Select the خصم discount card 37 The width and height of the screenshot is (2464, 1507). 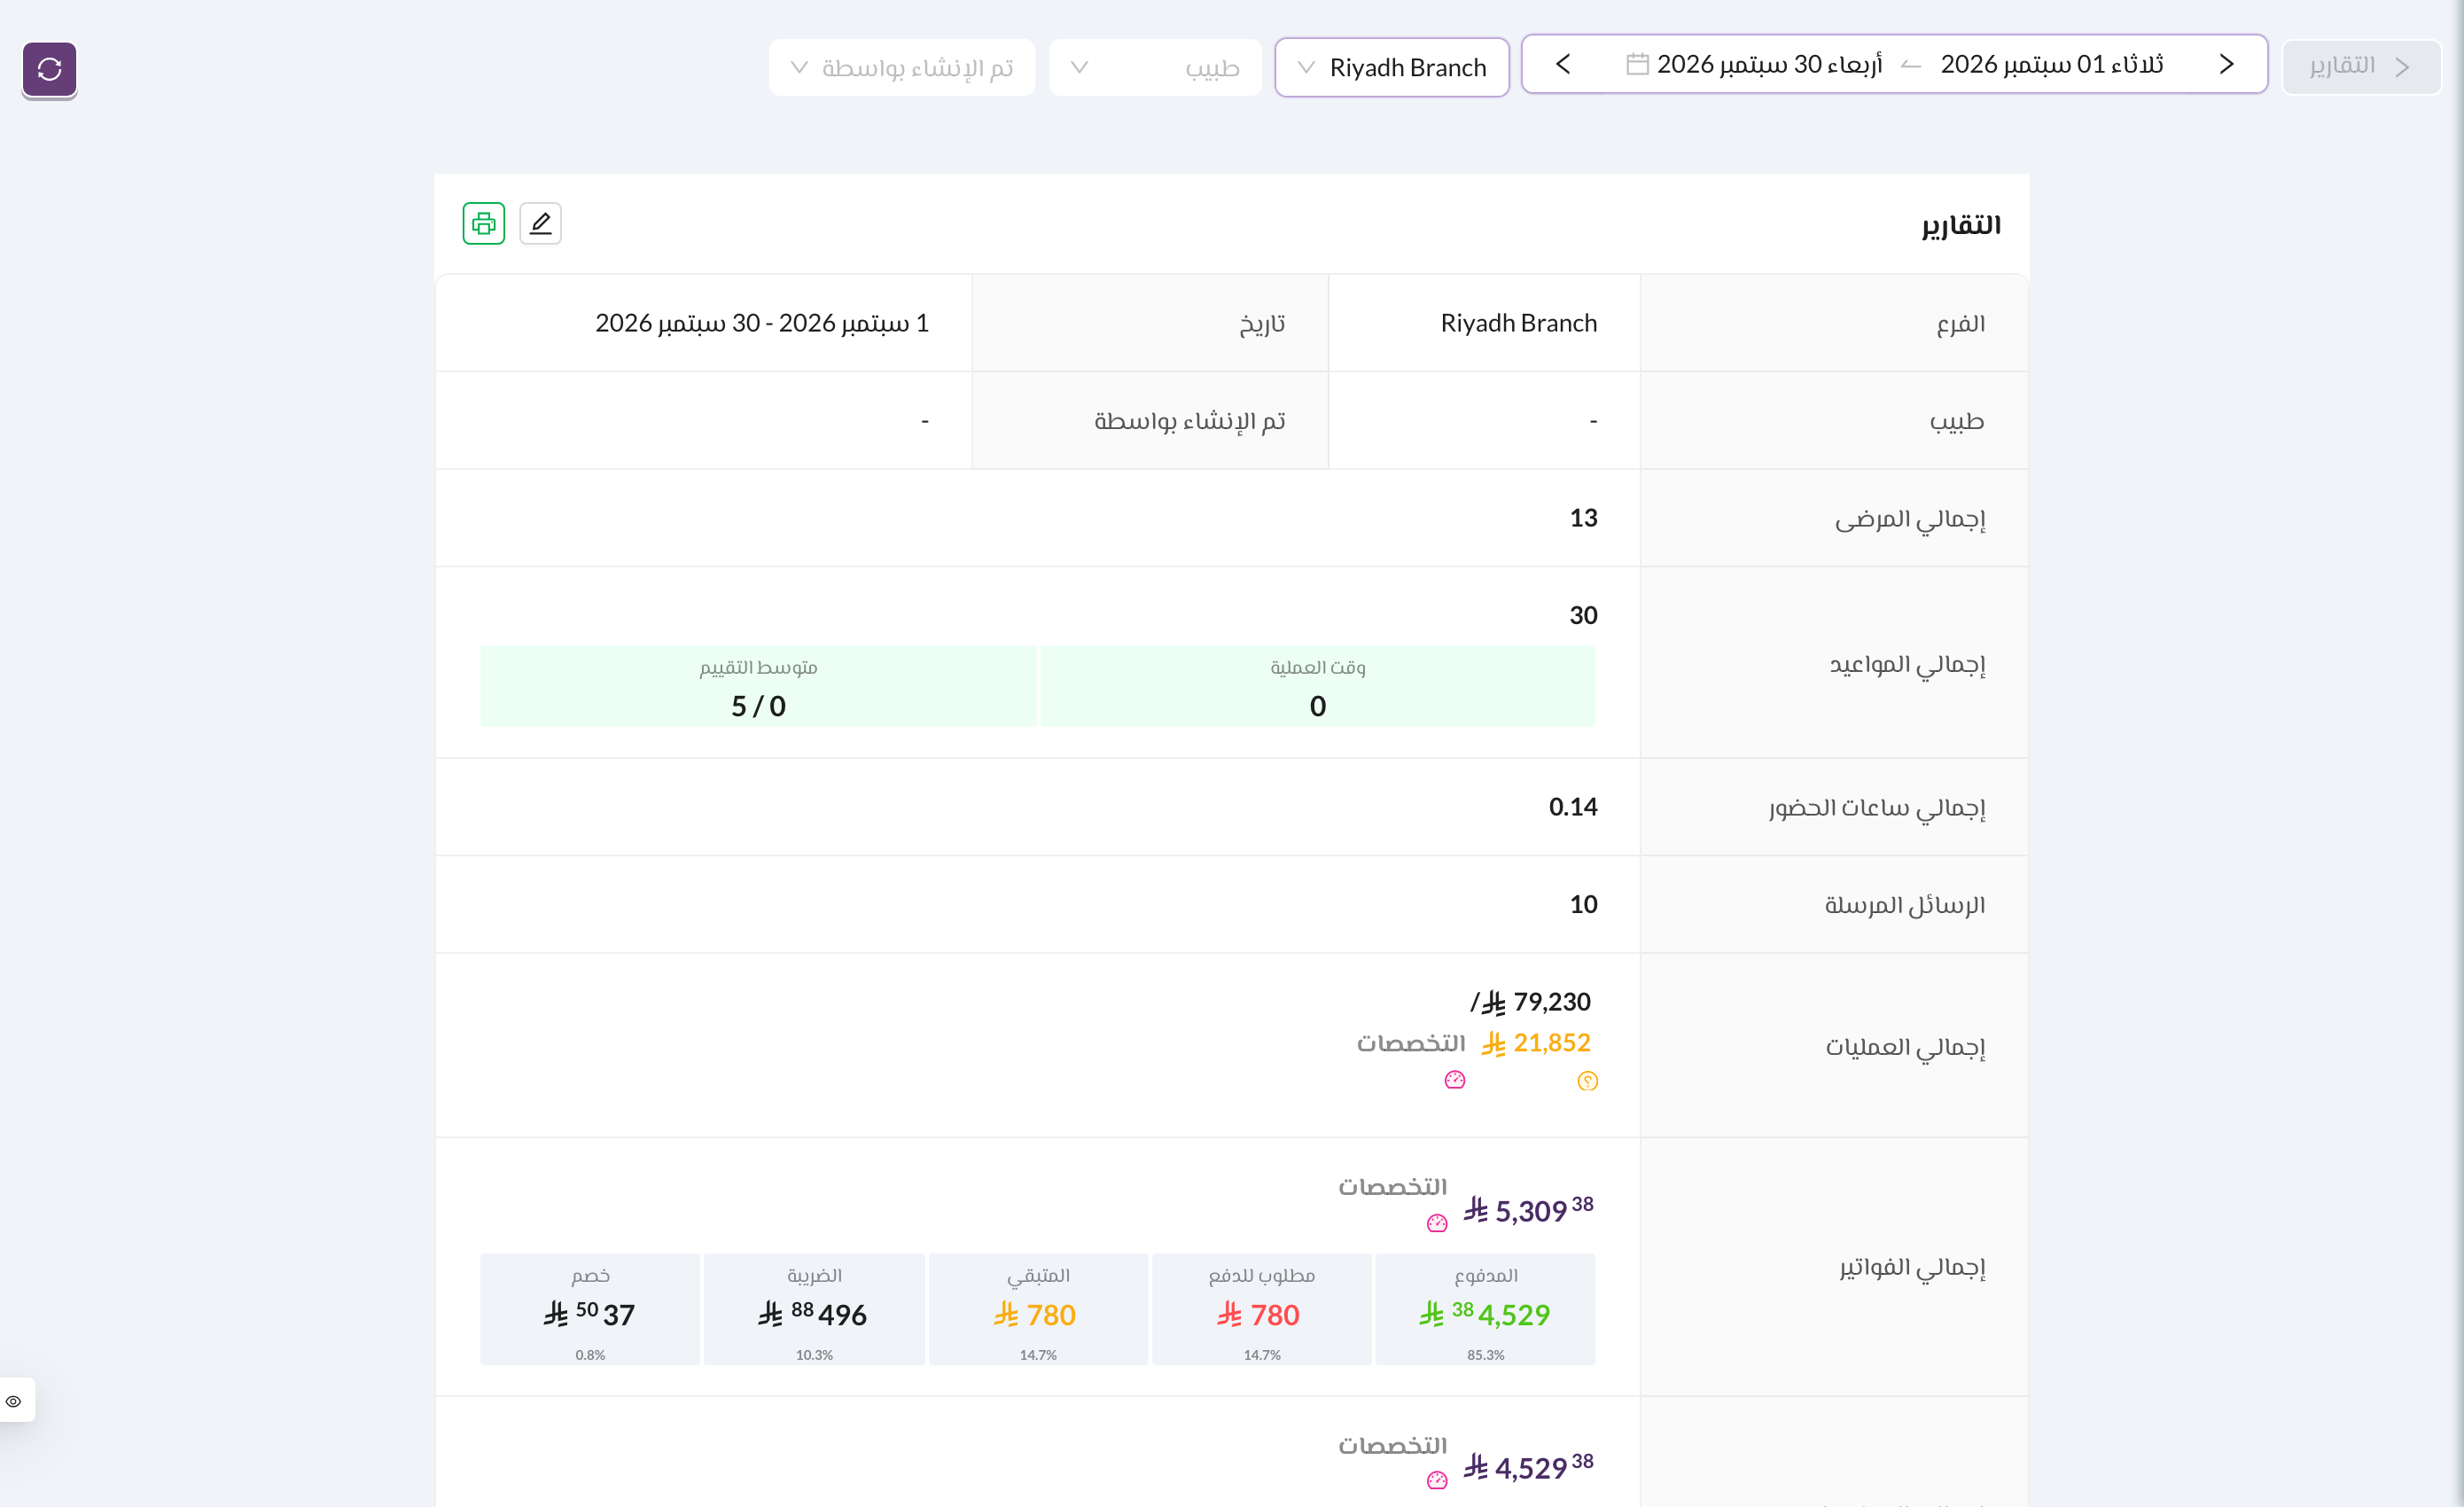point(590,1310)
